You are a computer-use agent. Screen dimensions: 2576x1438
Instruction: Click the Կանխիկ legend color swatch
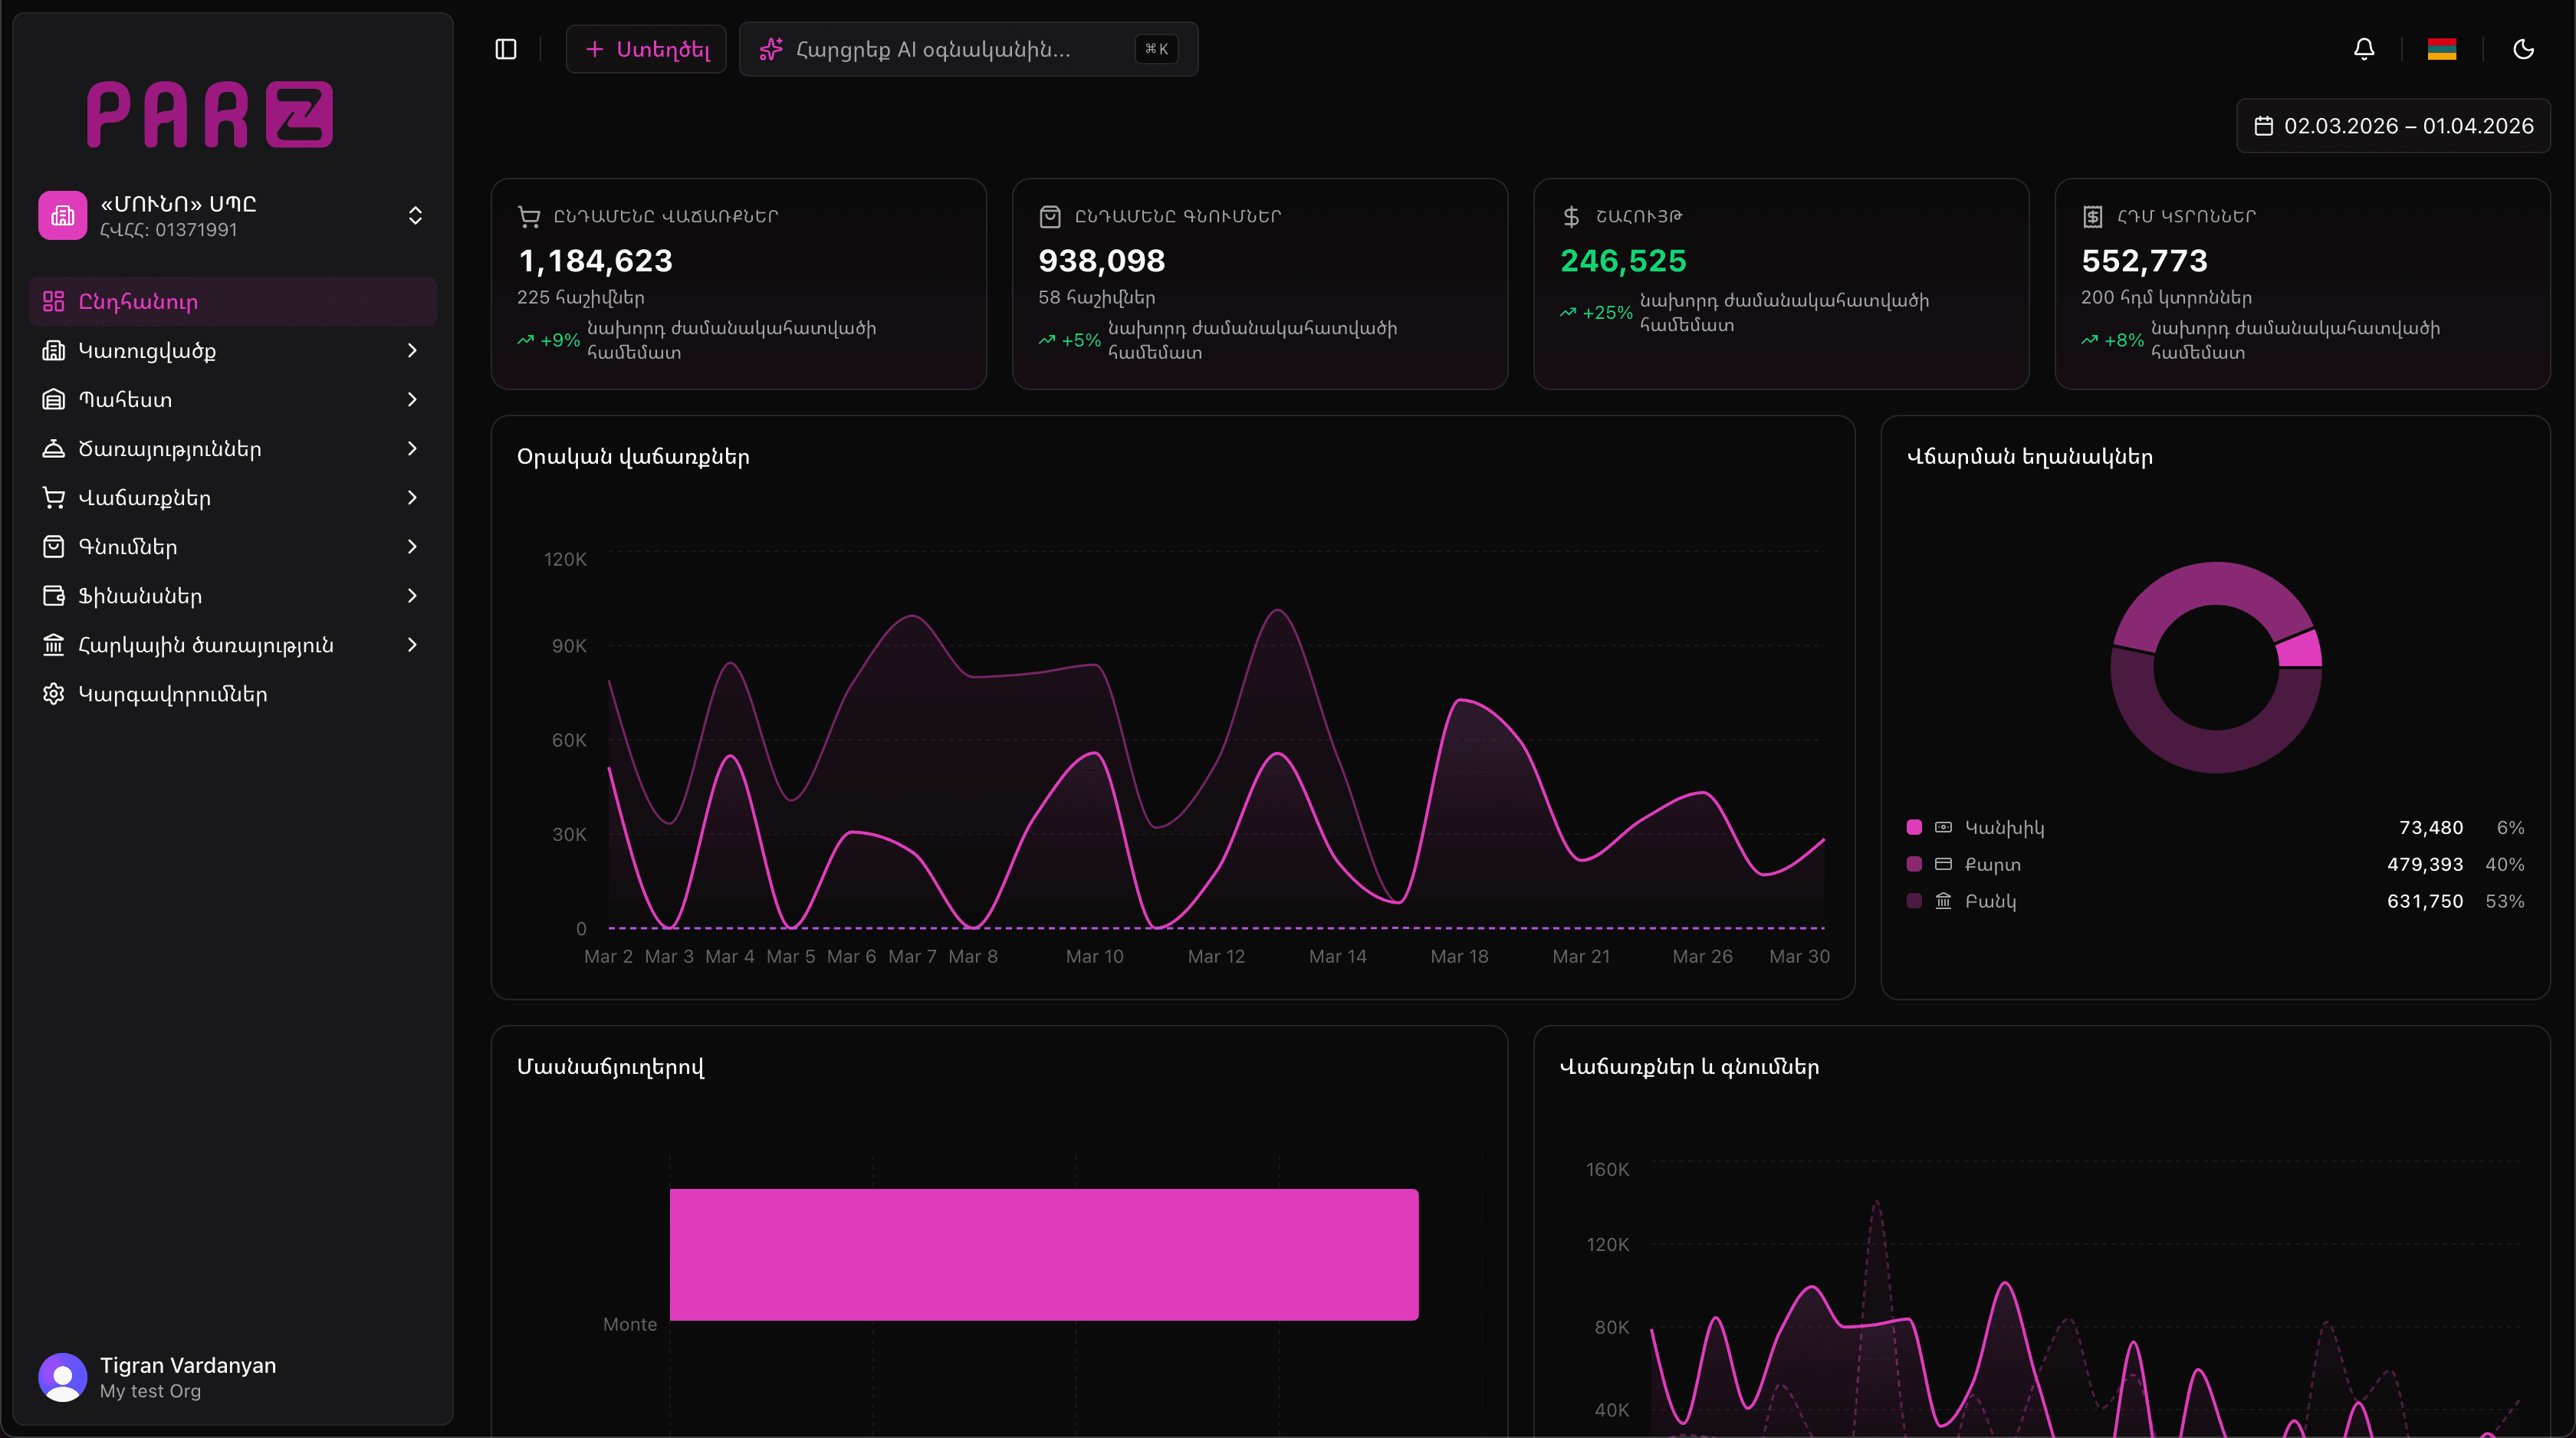point(1914,827)
